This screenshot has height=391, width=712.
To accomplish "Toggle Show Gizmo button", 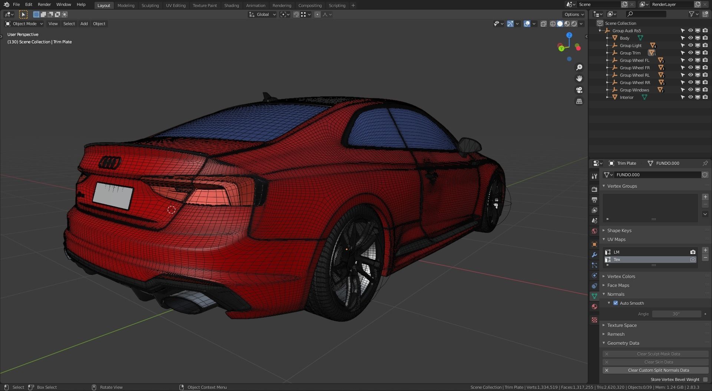I will coord(510,24).
